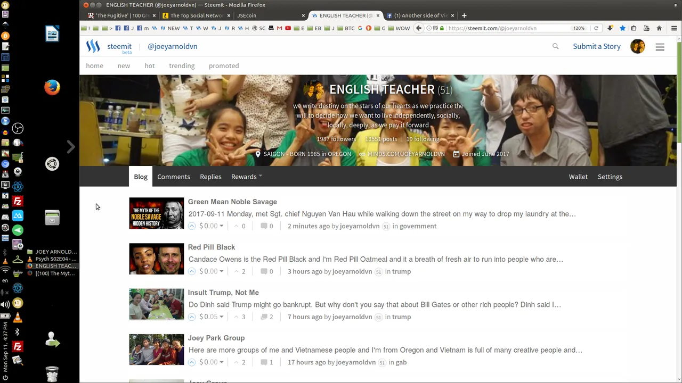Open Firefox icon on the desktop
The width and height of the screenshot is (682, 383).
[52, 87]
